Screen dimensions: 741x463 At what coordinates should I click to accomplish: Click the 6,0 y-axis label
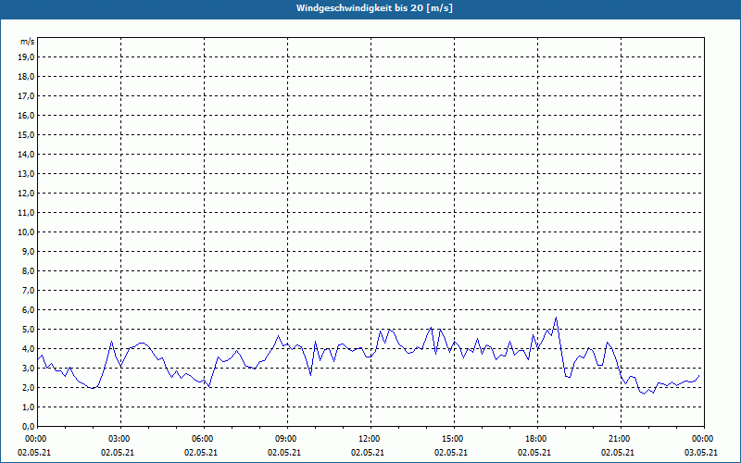28,310
